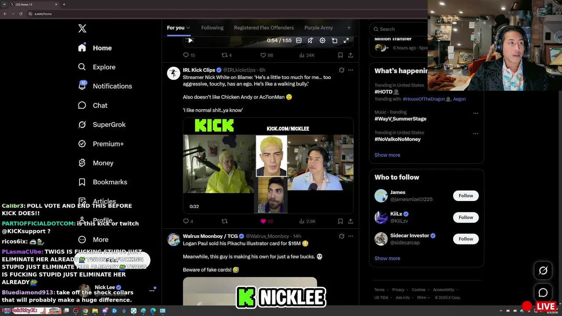Switch to the Purple Army tab

[x=318, y=28]
